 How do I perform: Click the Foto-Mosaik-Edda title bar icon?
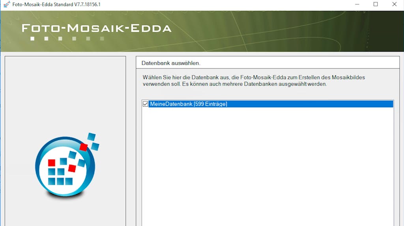[7, 4]
